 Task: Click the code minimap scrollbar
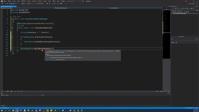coord(167,34)
